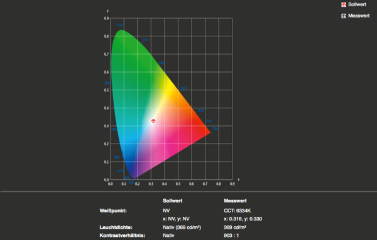Click the 0.5 tick on the x axis

[x=178, y=184]
